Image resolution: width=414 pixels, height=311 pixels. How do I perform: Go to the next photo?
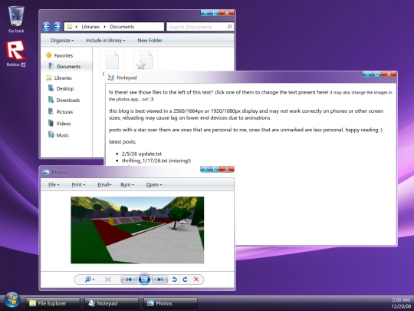click(159, 280)
